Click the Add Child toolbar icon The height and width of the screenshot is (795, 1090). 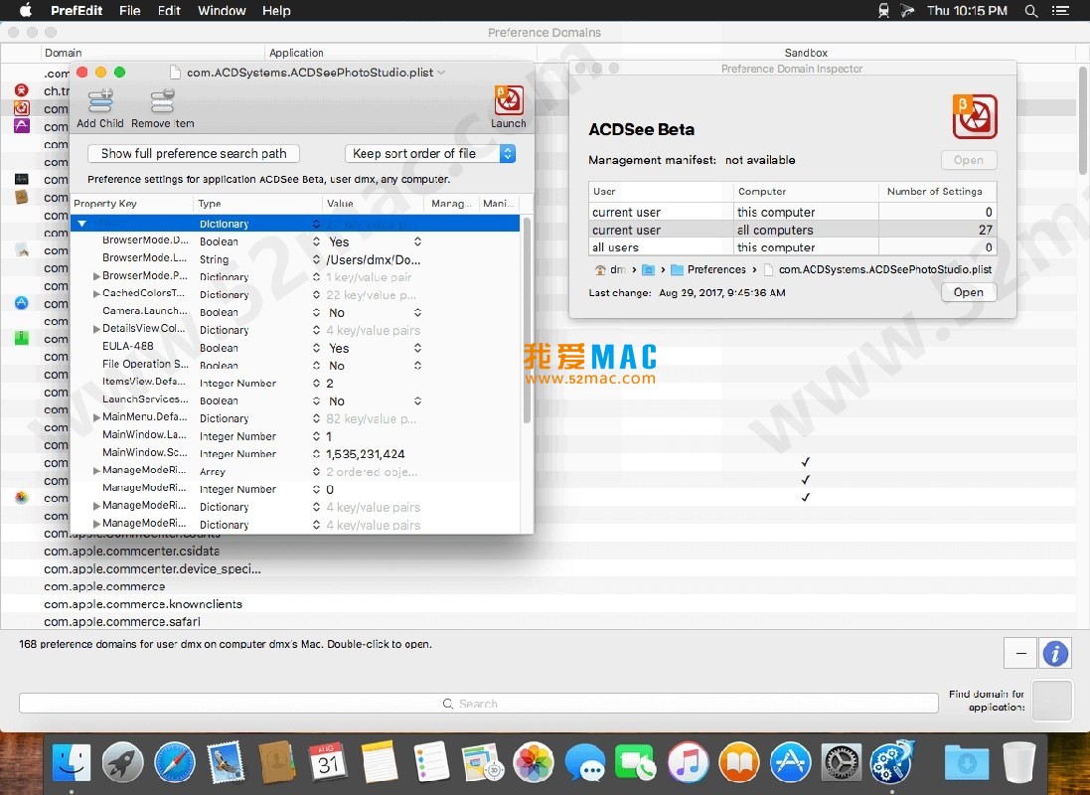coord(100,101)
